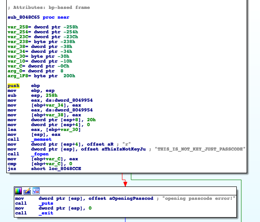
Task: Click the _puts call target
Action: pyautogui.click(x=46, y=203)
